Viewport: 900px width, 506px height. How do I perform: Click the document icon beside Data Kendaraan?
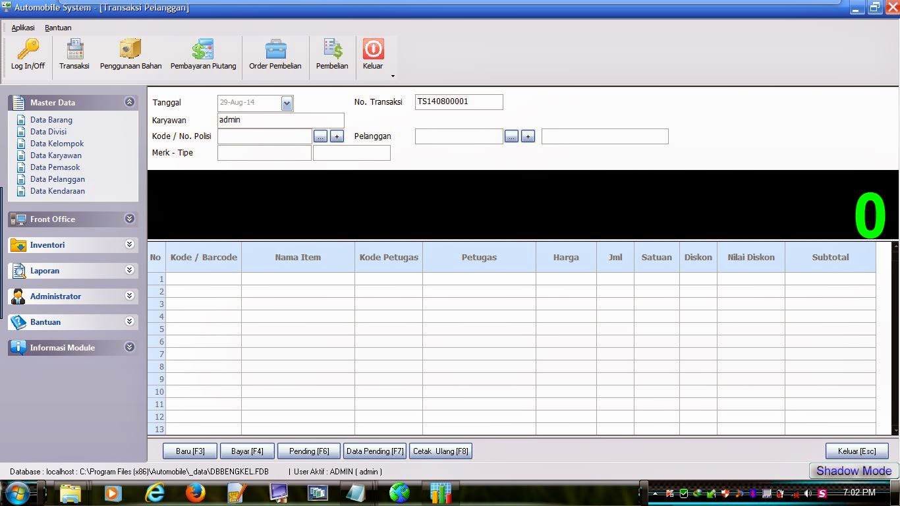(x=21, y=191)
